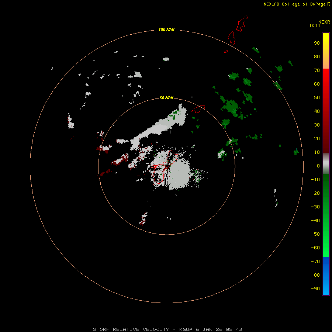Click the NEXR label above the color scale
332x332 pixels.
coord(324,22)
